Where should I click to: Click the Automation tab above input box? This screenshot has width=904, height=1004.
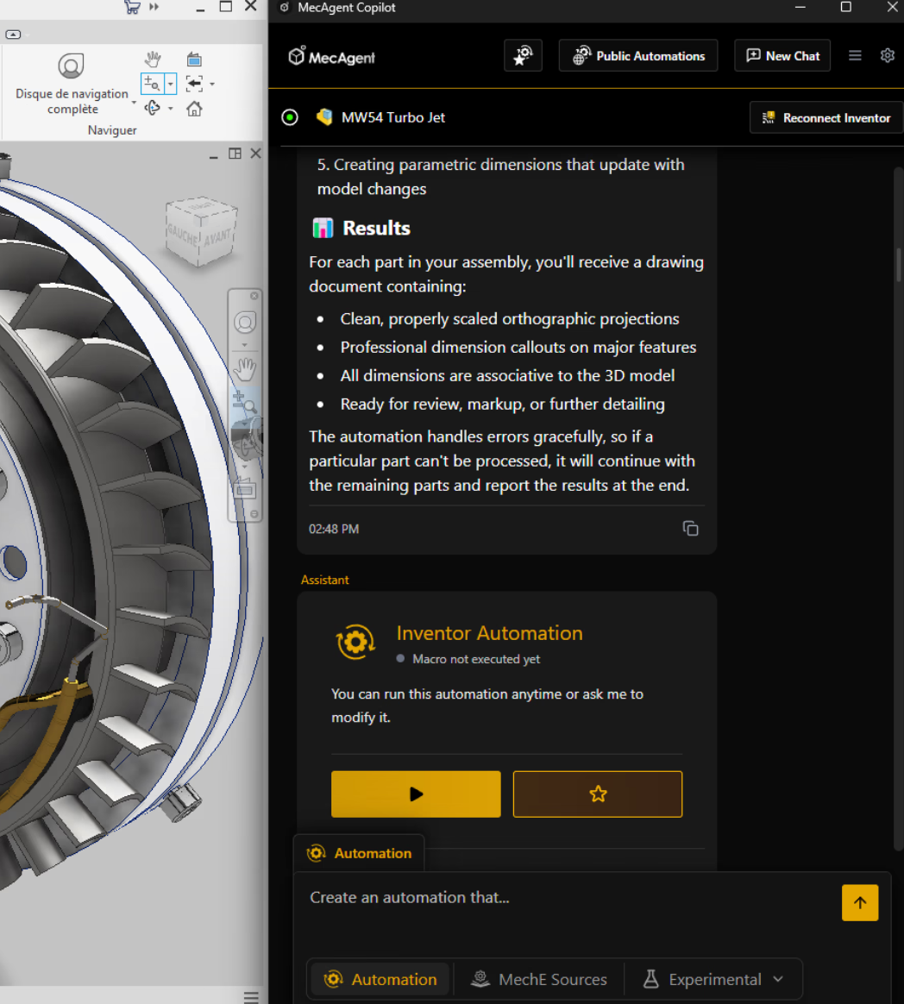359,853
